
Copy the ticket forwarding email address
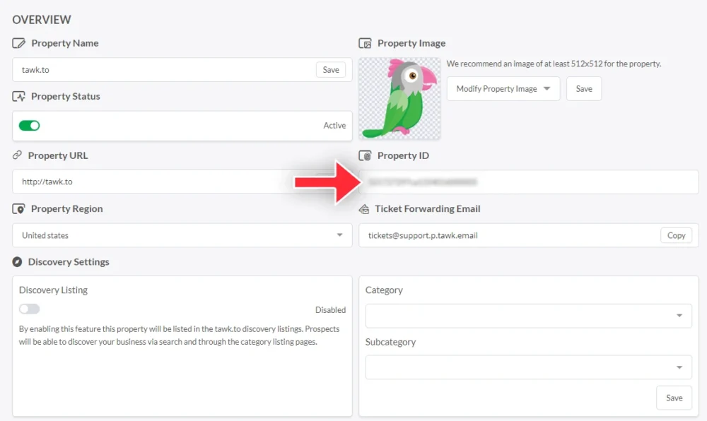pos(676,235)
